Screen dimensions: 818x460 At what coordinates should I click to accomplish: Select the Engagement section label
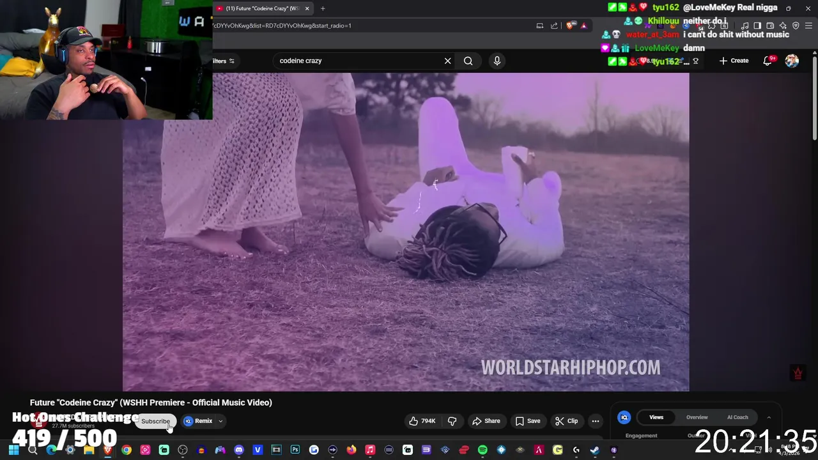(x=641, y=436)
